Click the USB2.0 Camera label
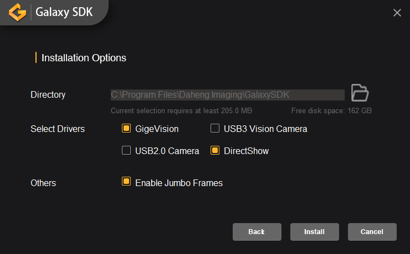This screenshot has width=410, height=254. click(167, 151)
